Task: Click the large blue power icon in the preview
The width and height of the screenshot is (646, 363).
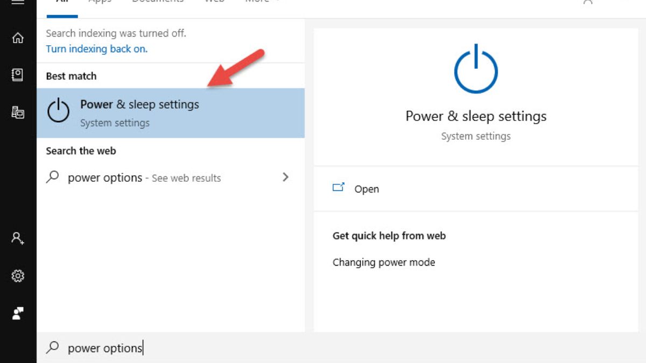Action: [476, 70]
